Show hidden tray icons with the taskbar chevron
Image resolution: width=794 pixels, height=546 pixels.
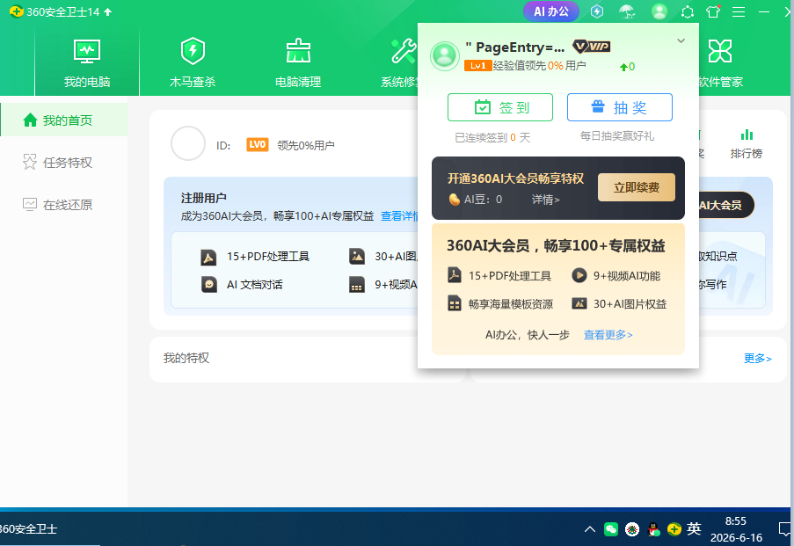[589, 529]
